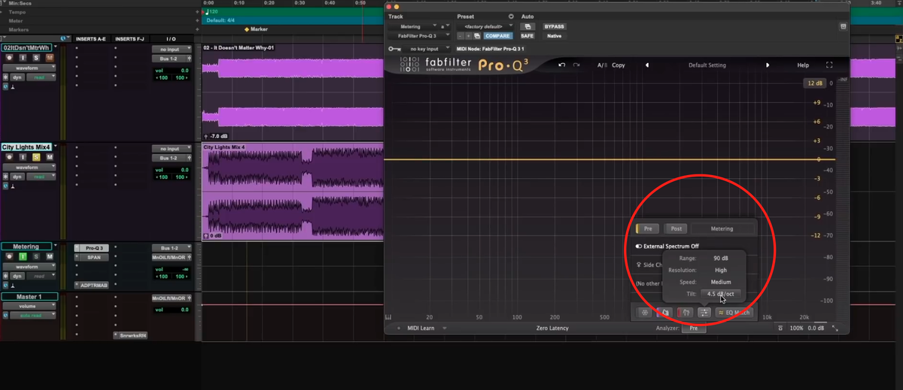Click the COMPARE button

point(498,35)
